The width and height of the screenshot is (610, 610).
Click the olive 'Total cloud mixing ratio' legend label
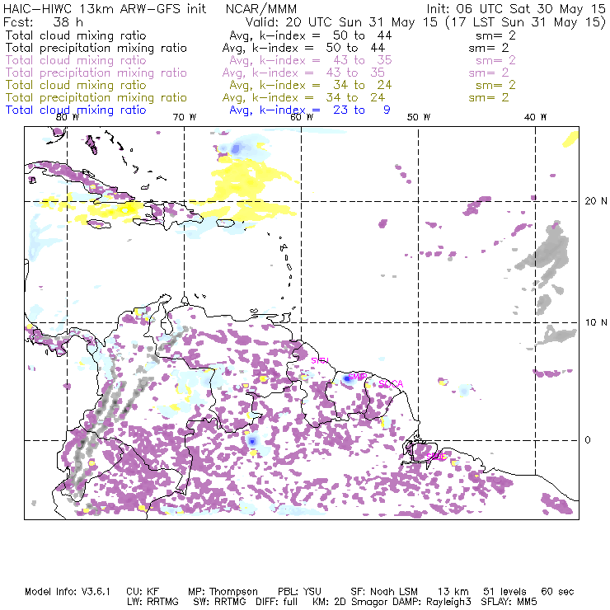(x=76, y=85)
